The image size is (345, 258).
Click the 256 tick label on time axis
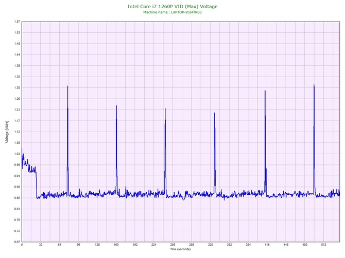(173, 245)
